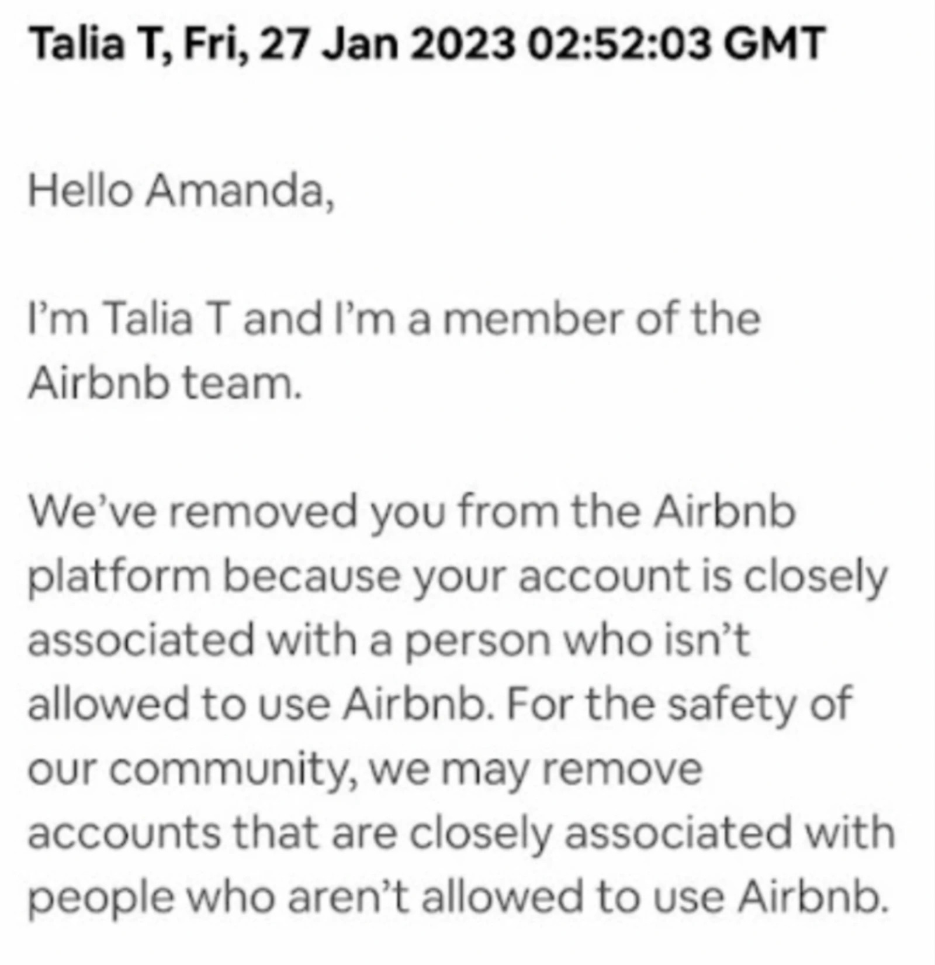935x965 pixels.
Task: Click the phrase associated with a person
Action: pos(289,640)
